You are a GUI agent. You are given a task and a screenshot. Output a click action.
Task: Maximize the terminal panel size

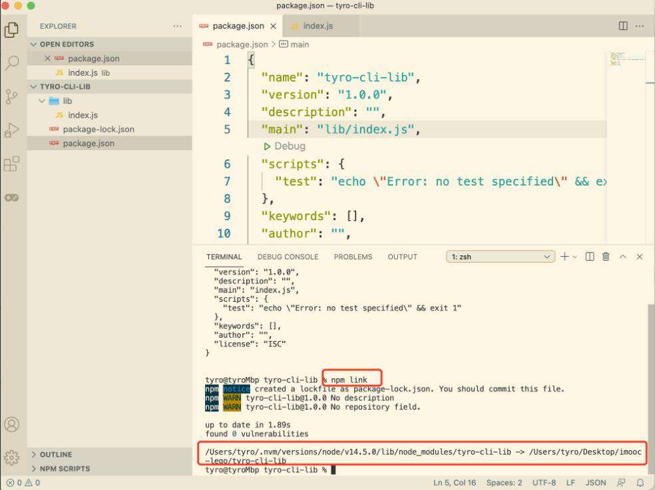click(623, 257)
